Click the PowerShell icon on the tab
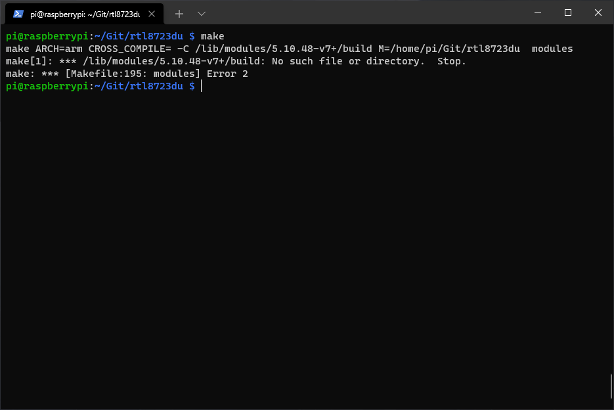 click(19, 13)
